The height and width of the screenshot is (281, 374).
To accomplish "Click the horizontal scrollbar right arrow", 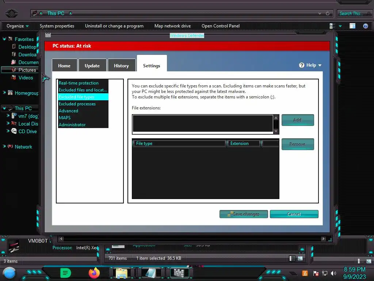I will (324, 239).
